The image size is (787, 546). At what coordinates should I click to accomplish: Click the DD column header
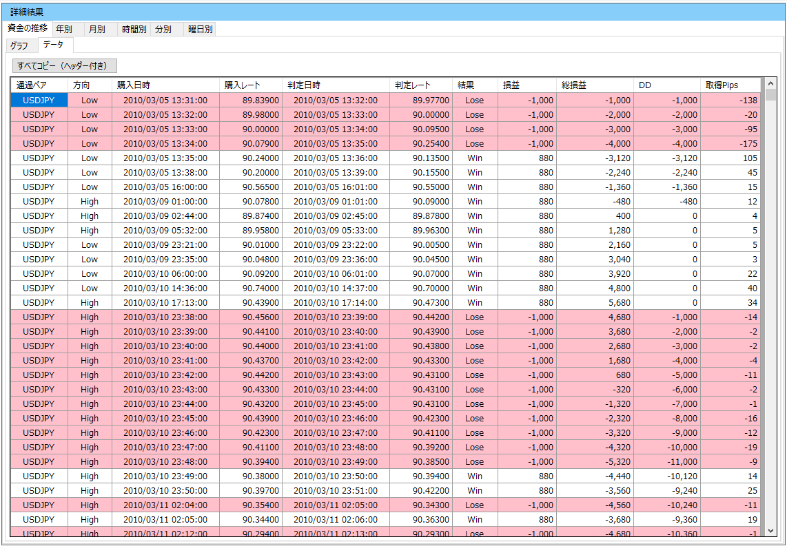pyautogui.click(x=667, y=85)
